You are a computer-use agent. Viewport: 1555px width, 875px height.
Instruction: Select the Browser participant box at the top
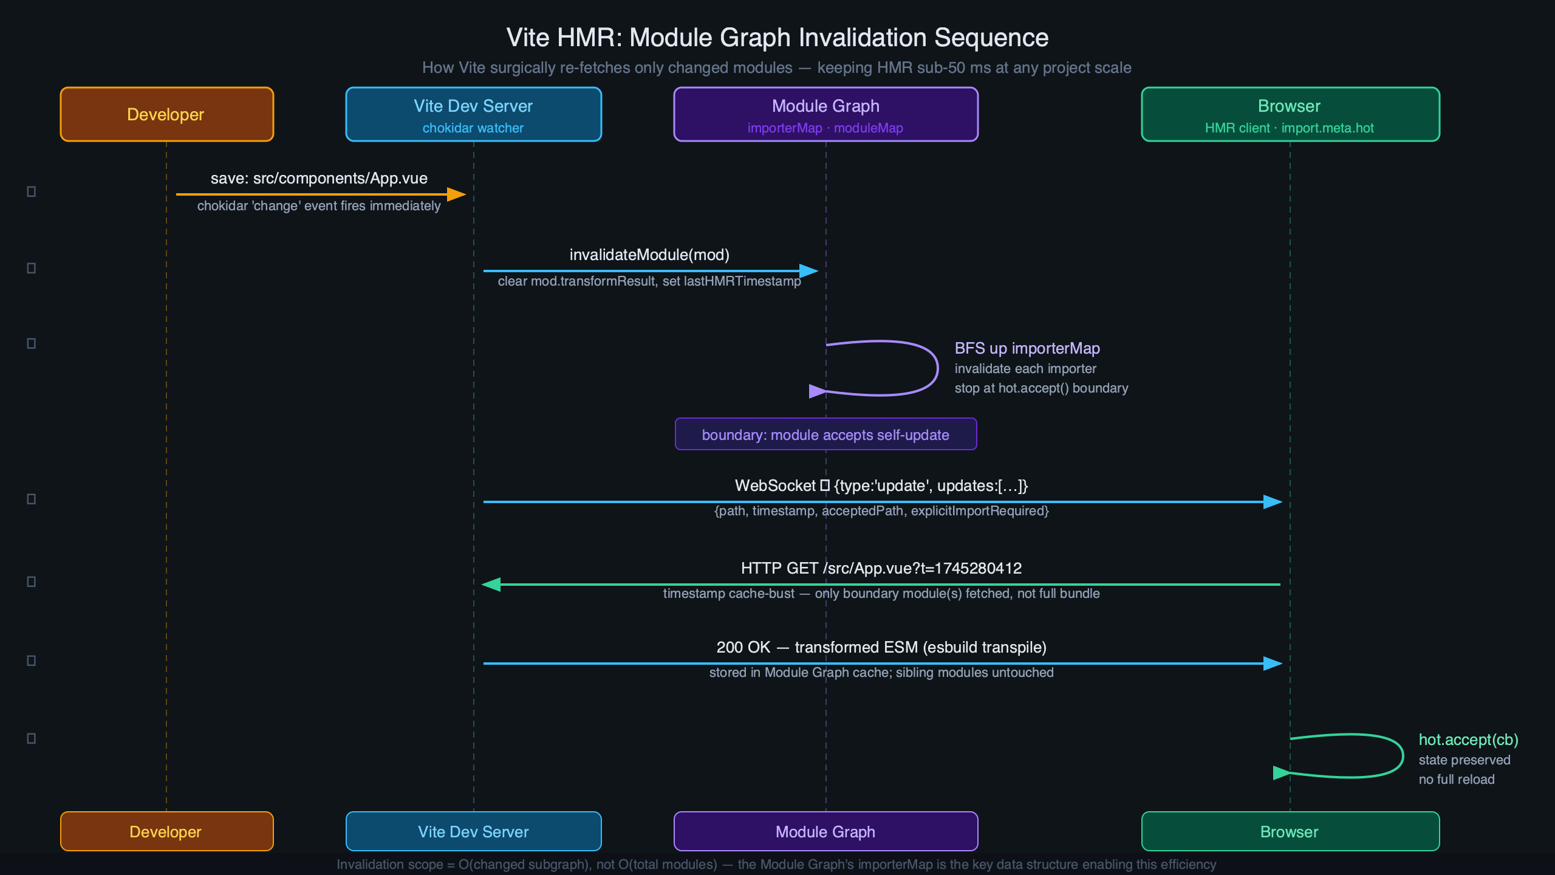pyautogui.click(x=1289, y=114)
